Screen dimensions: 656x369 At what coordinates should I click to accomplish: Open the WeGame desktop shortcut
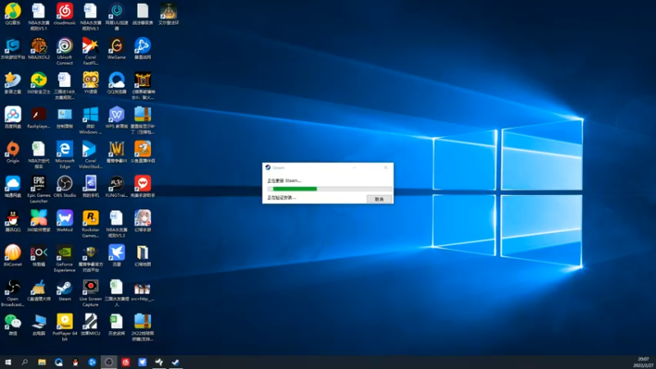[x=116, y=48]
